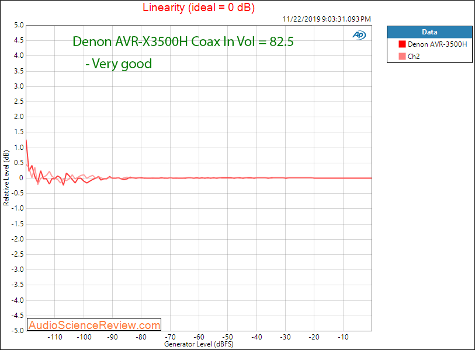Click the -3.5 tick label on the vertical axis

(x=18, y=285)
